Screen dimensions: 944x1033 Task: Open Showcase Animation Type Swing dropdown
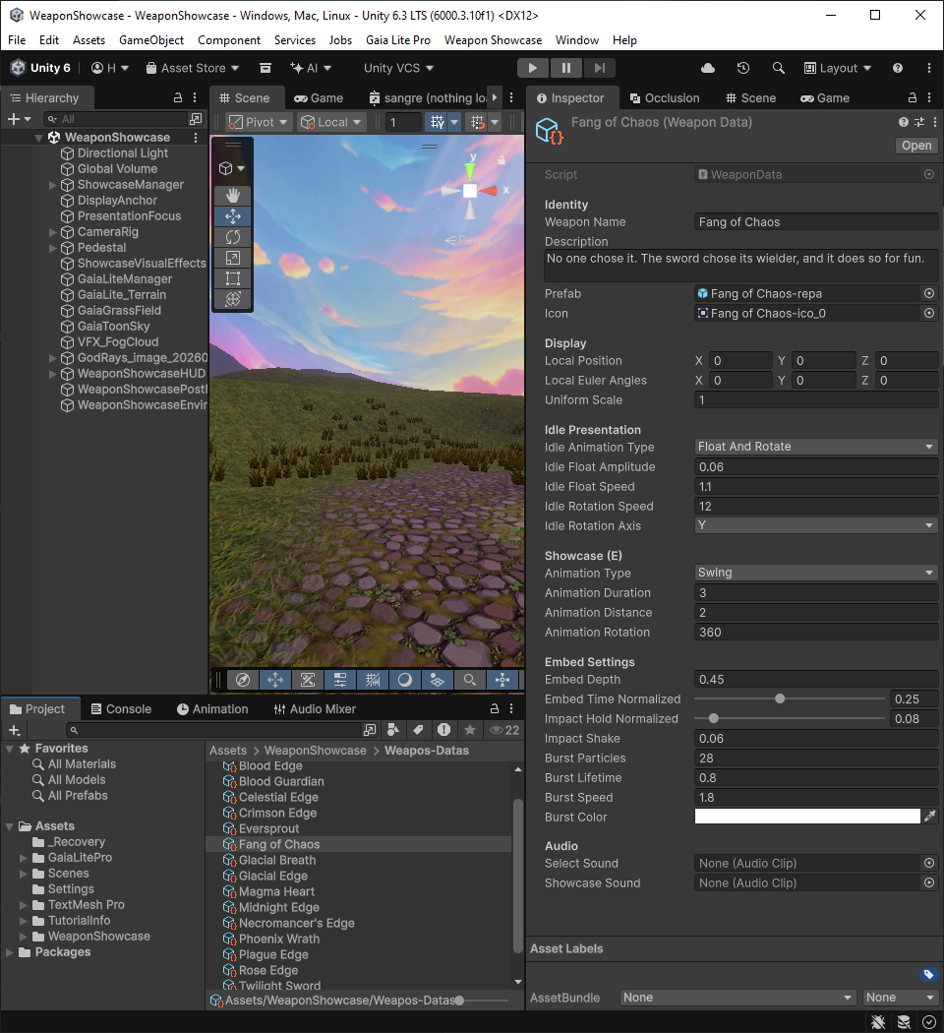pyautogui.click(x=816, y=573)
